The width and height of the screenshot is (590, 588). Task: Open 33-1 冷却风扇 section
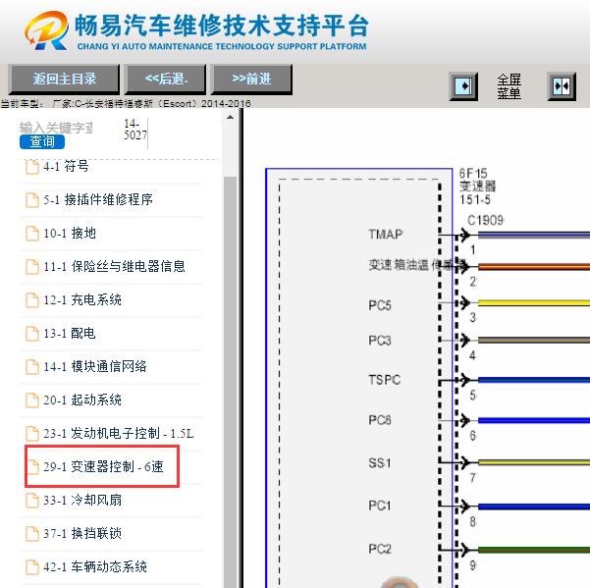pyautogui.click(x=82, y=500)
